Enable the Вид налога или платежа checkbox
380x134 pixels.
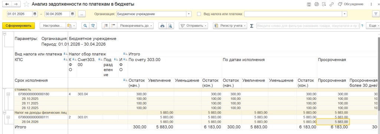point(199,14)
